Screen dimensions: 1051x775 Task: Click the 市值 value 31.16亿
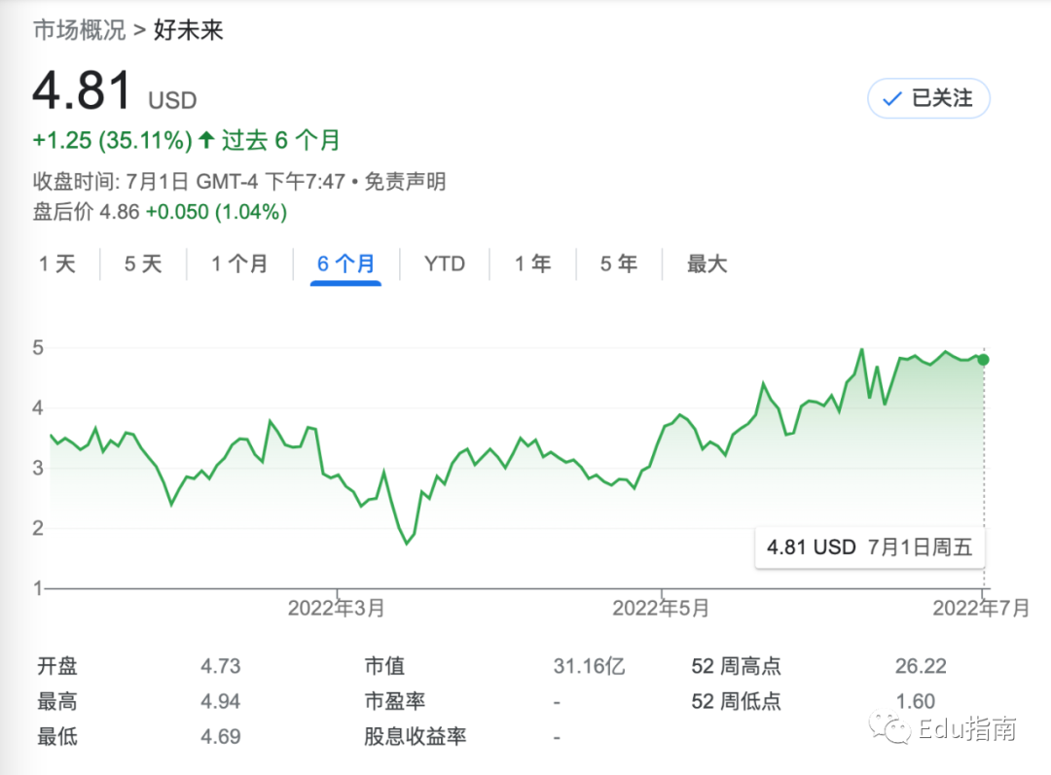click(x=589, y=666)
